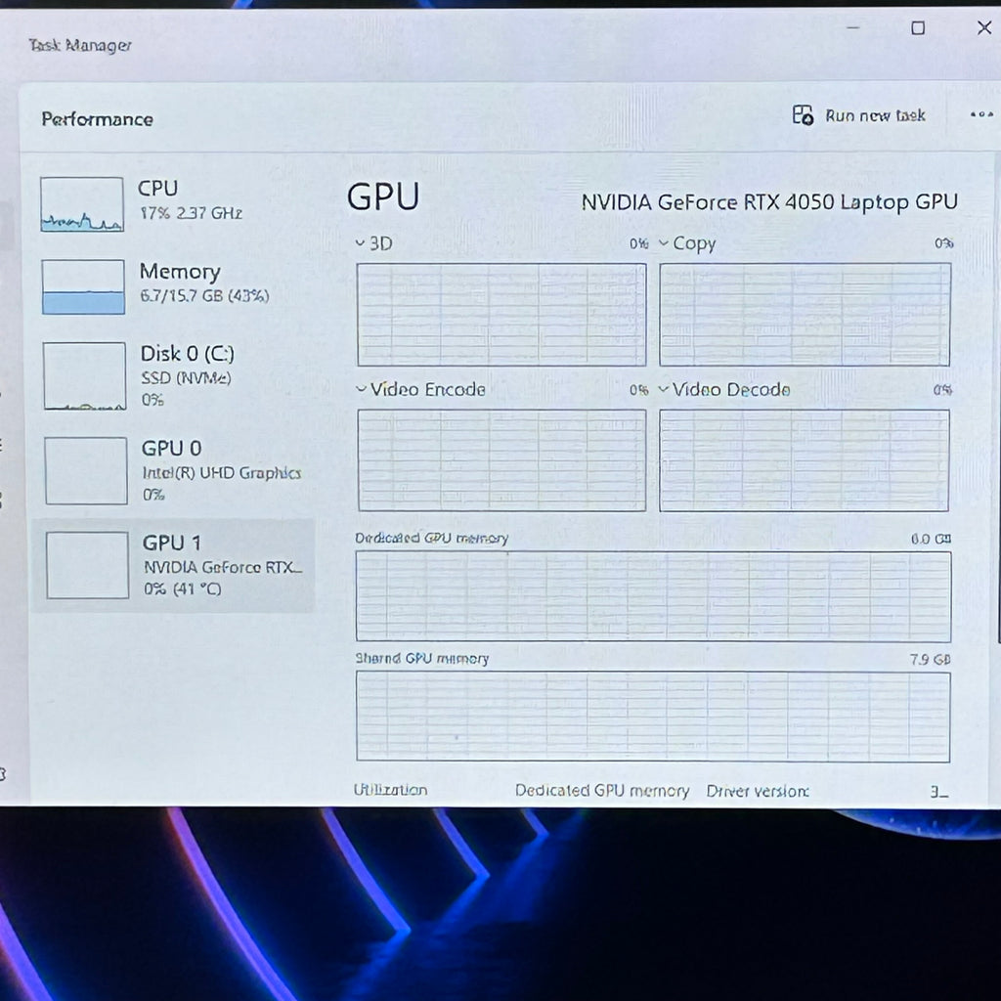Viewport: 1001px width, 1001px height.
Task: Click the Performance page heading
Action: tap(97, 119)
